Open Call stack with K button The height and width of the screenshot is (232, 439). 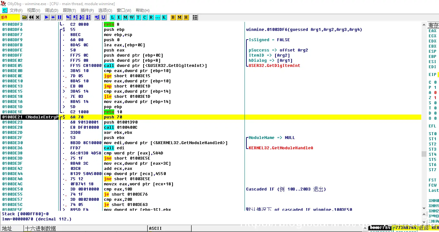164,17
